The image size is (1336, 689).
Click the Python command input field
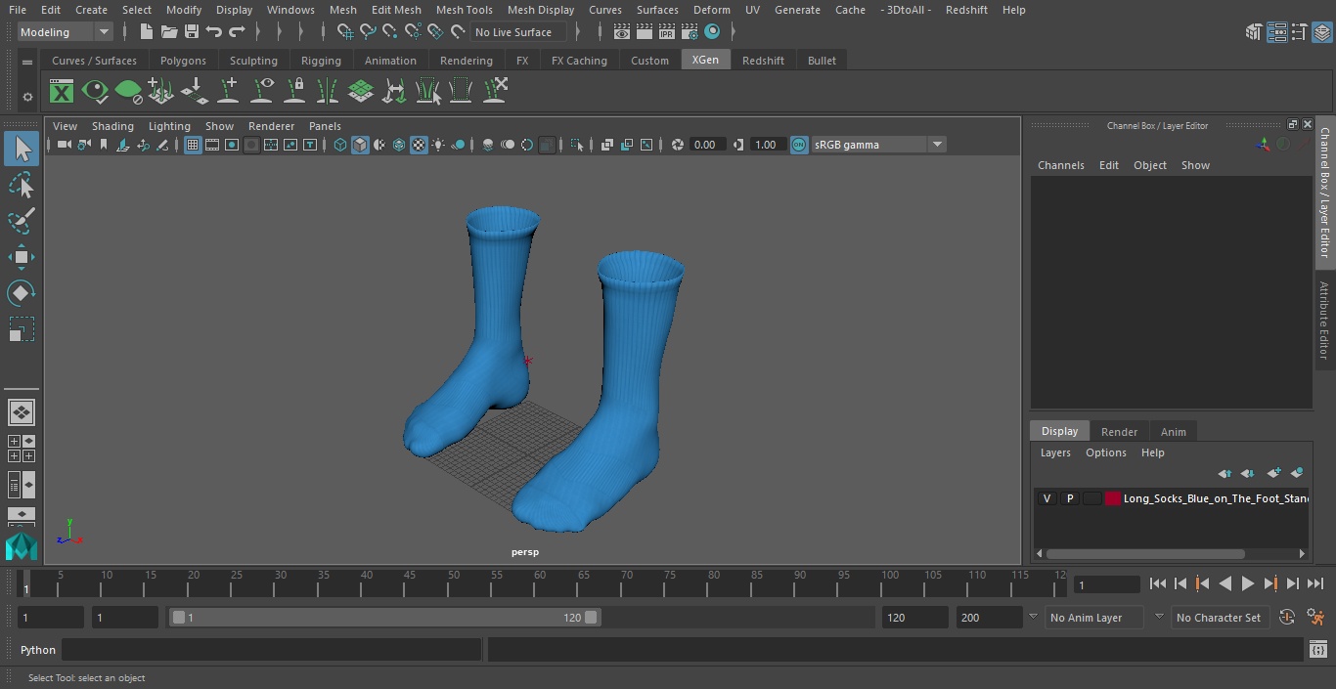[272, 650]
